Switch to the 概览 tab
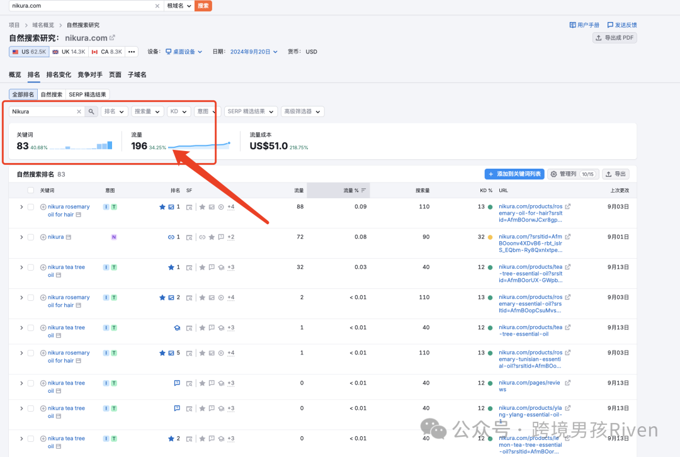680x457 pixels. [x=14, y=74]
